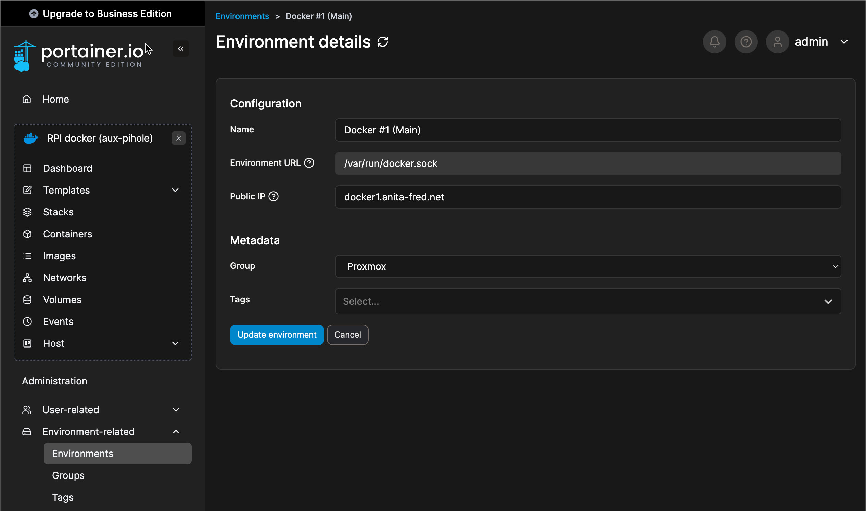Focus the Public IP input field
866x511 pixels.
pos(588,197)
